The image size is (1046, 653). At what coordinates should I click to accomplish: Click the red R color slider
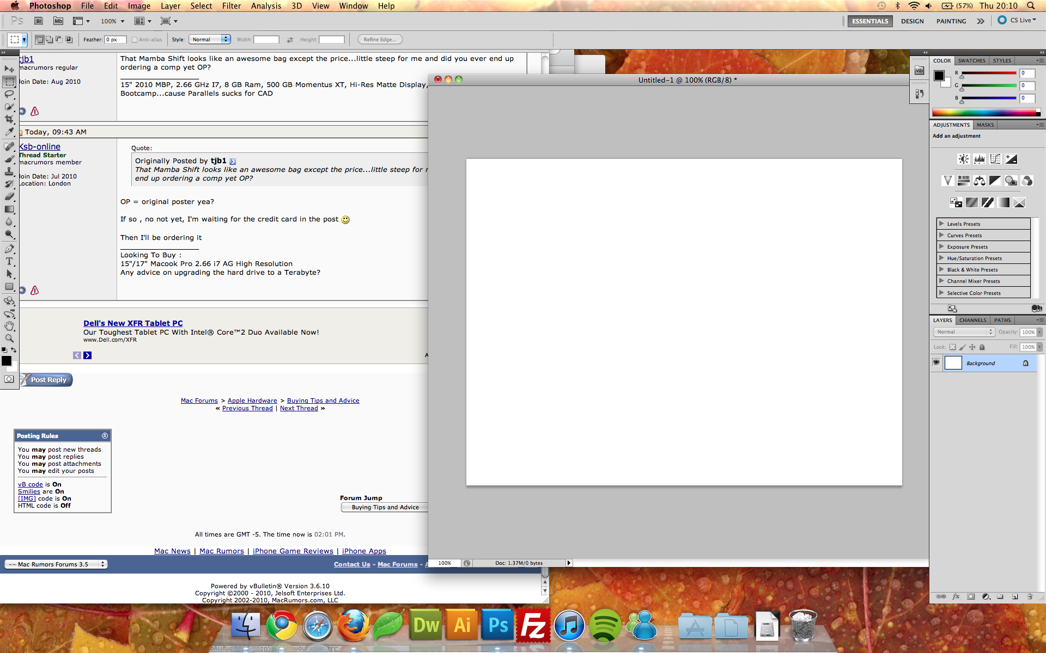[989, 73]
